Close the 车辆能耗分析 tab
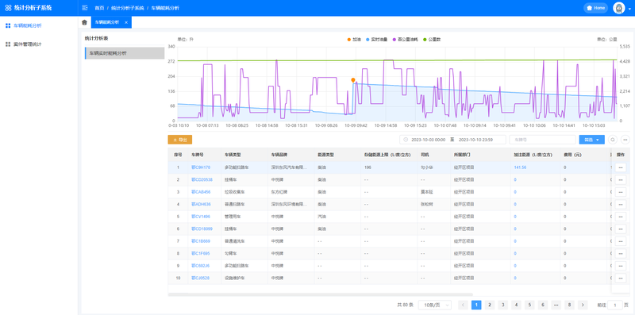This screenshot has height=315, width=635. [x=126, y=23]
